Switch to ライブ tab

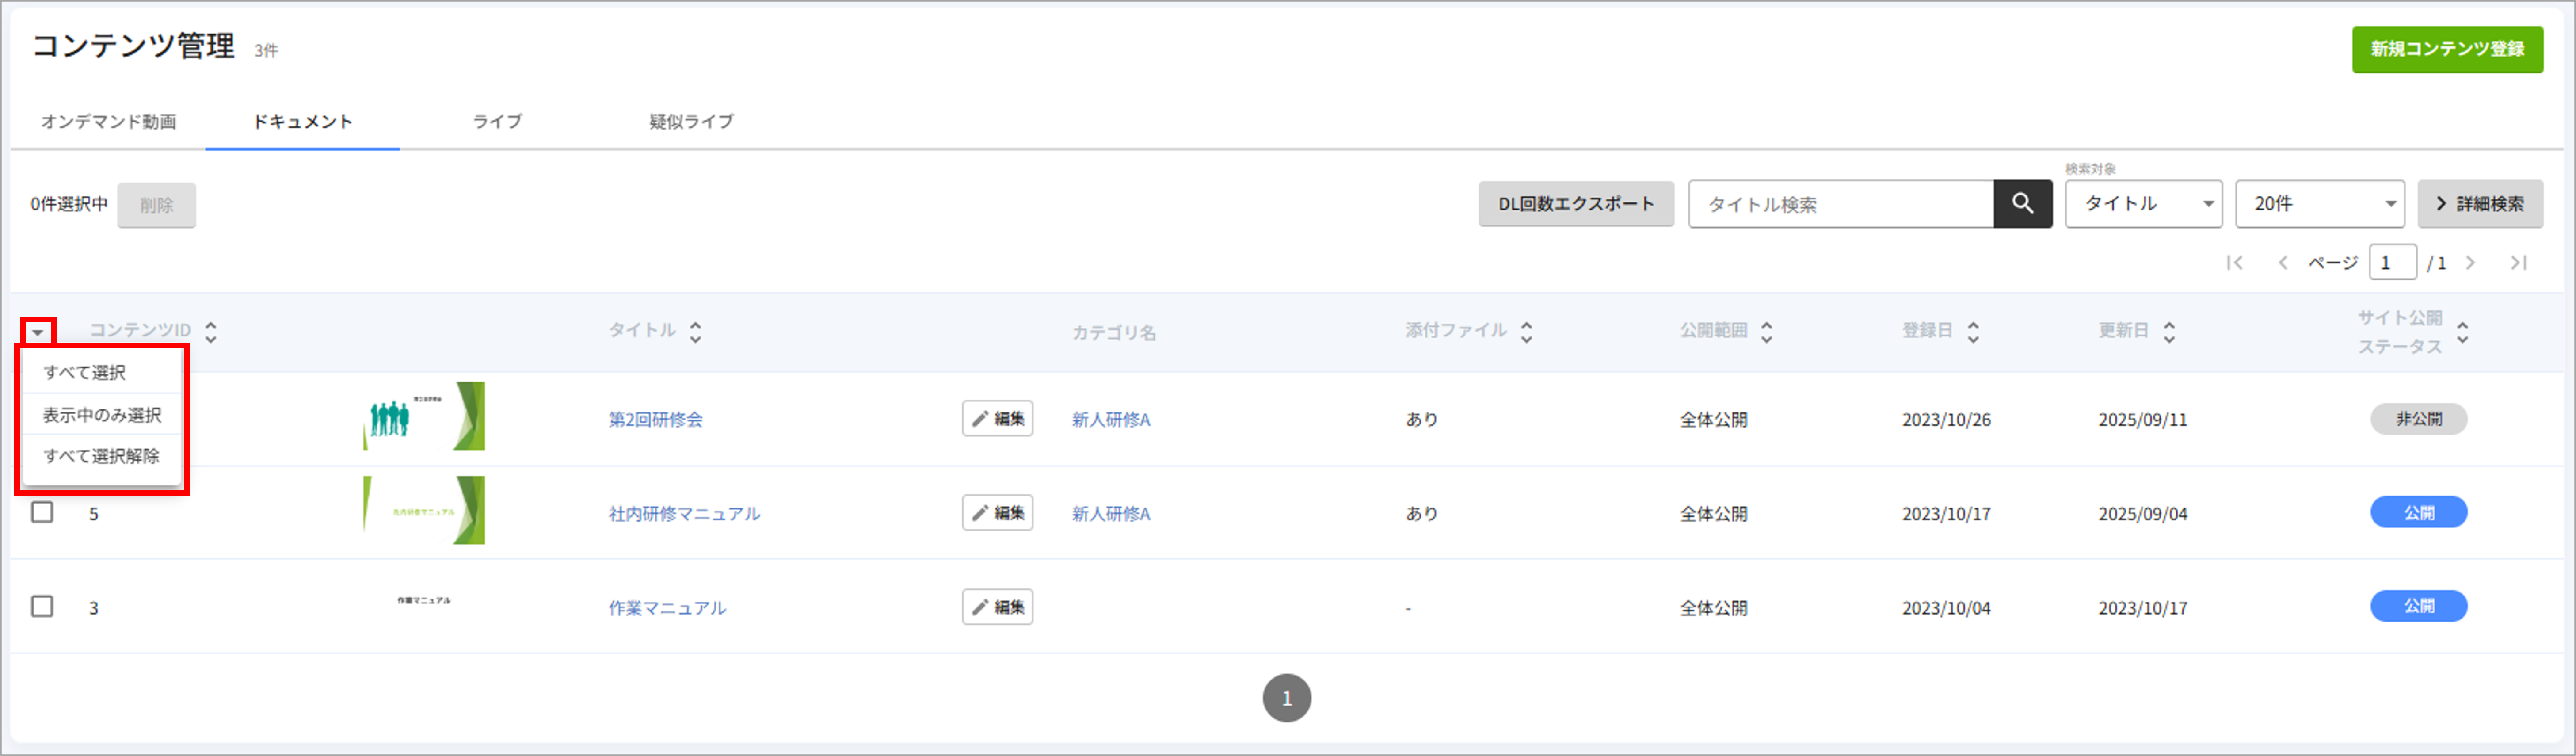click(x=497, y=122)
